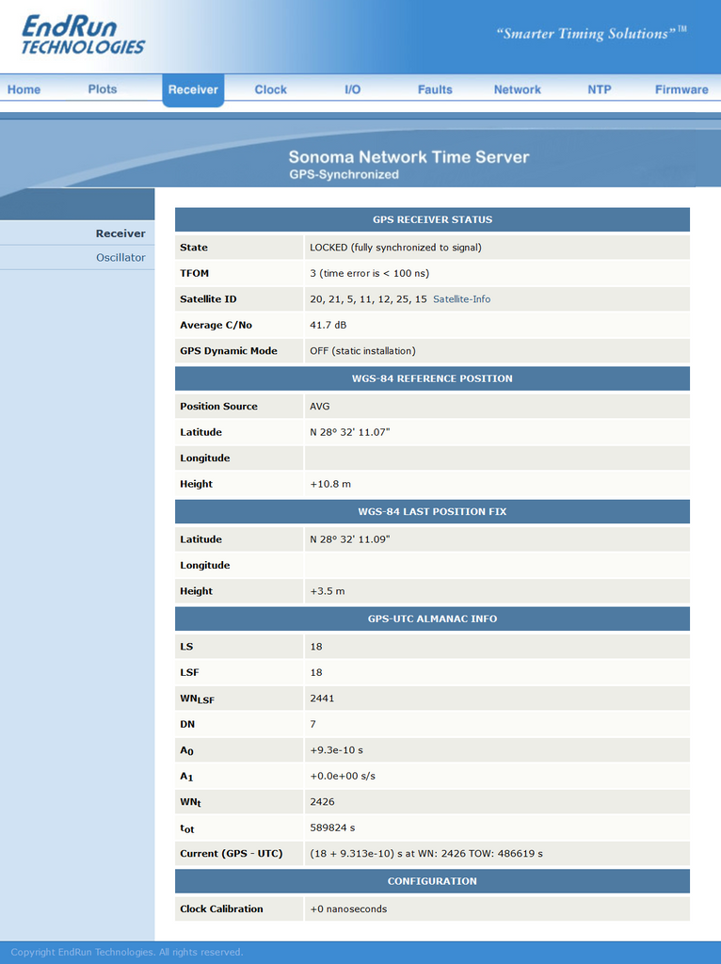Screen dimensions: 721x964
Task: Click the Sonoma Network Time Server title
Action: pos(409,157)
